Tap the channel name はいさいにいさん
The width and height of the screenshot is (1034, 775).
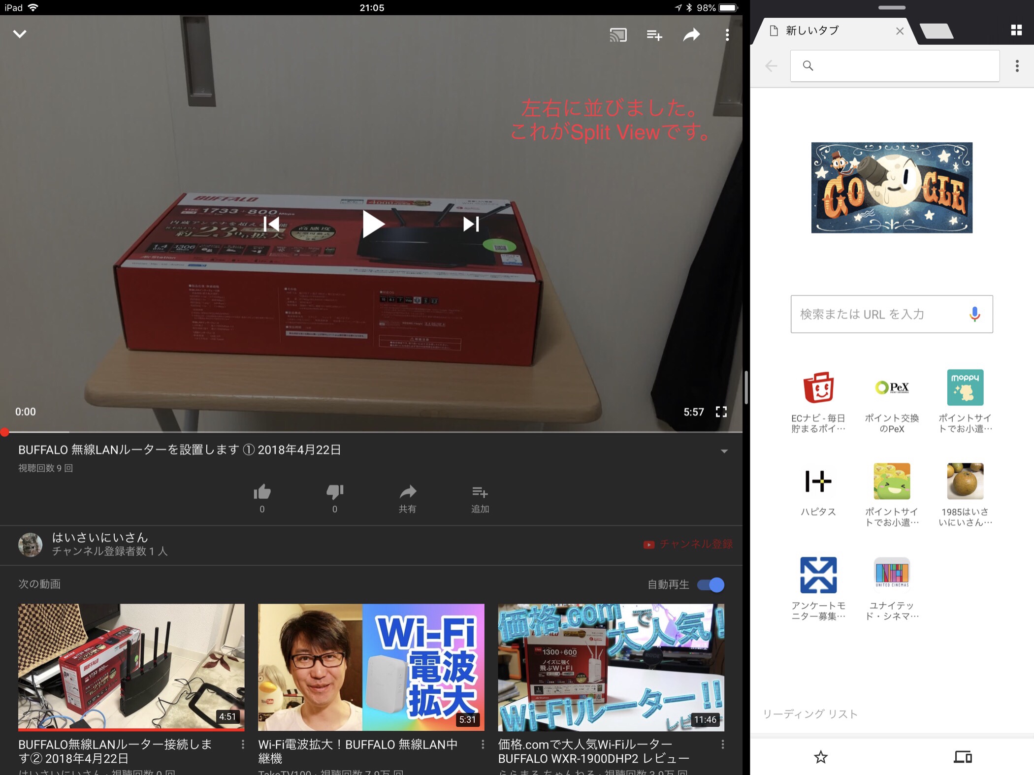tap(100, 537)
